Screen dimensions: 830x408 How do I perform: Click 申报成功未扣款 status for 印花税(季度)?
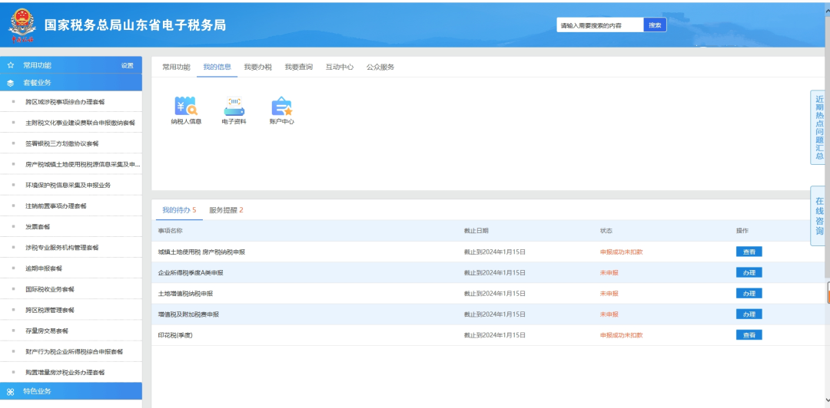point(621,335)
